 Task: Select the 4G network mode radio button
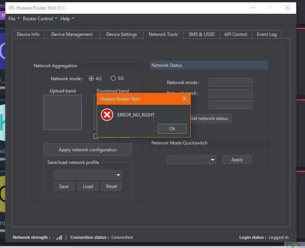coord(91,79)
